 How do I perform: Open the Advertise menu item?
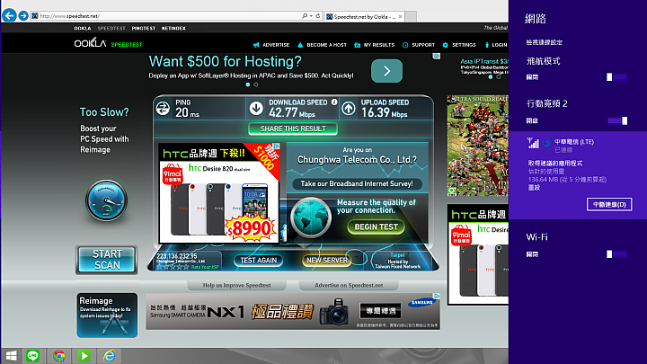(271, 45)
